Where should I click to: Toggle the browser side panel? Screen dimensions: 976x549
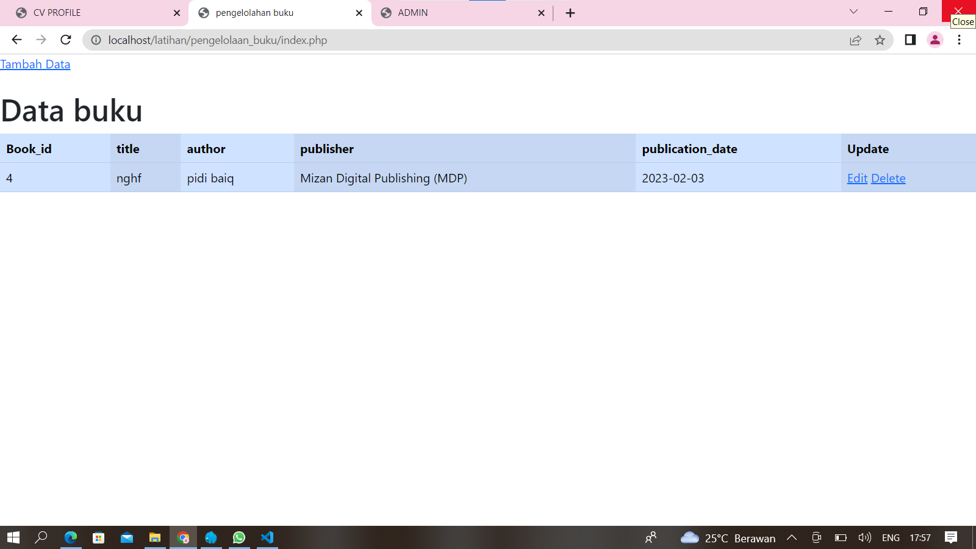point(910,40)
